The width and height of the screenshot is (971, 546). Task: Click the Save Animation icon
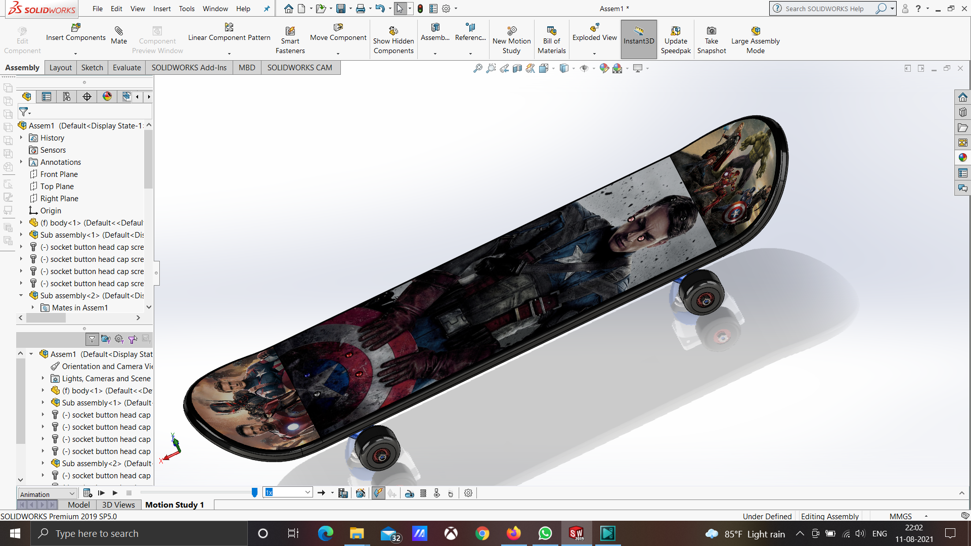[343, 493]
